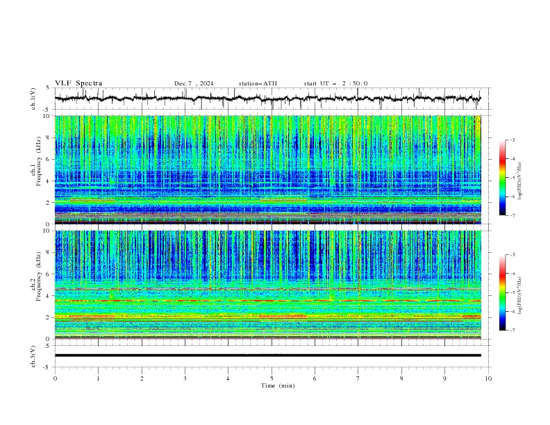Click the black ch.3 voltage trace
550x425 pixels.
pyautogui.click(x=267, y=356)
